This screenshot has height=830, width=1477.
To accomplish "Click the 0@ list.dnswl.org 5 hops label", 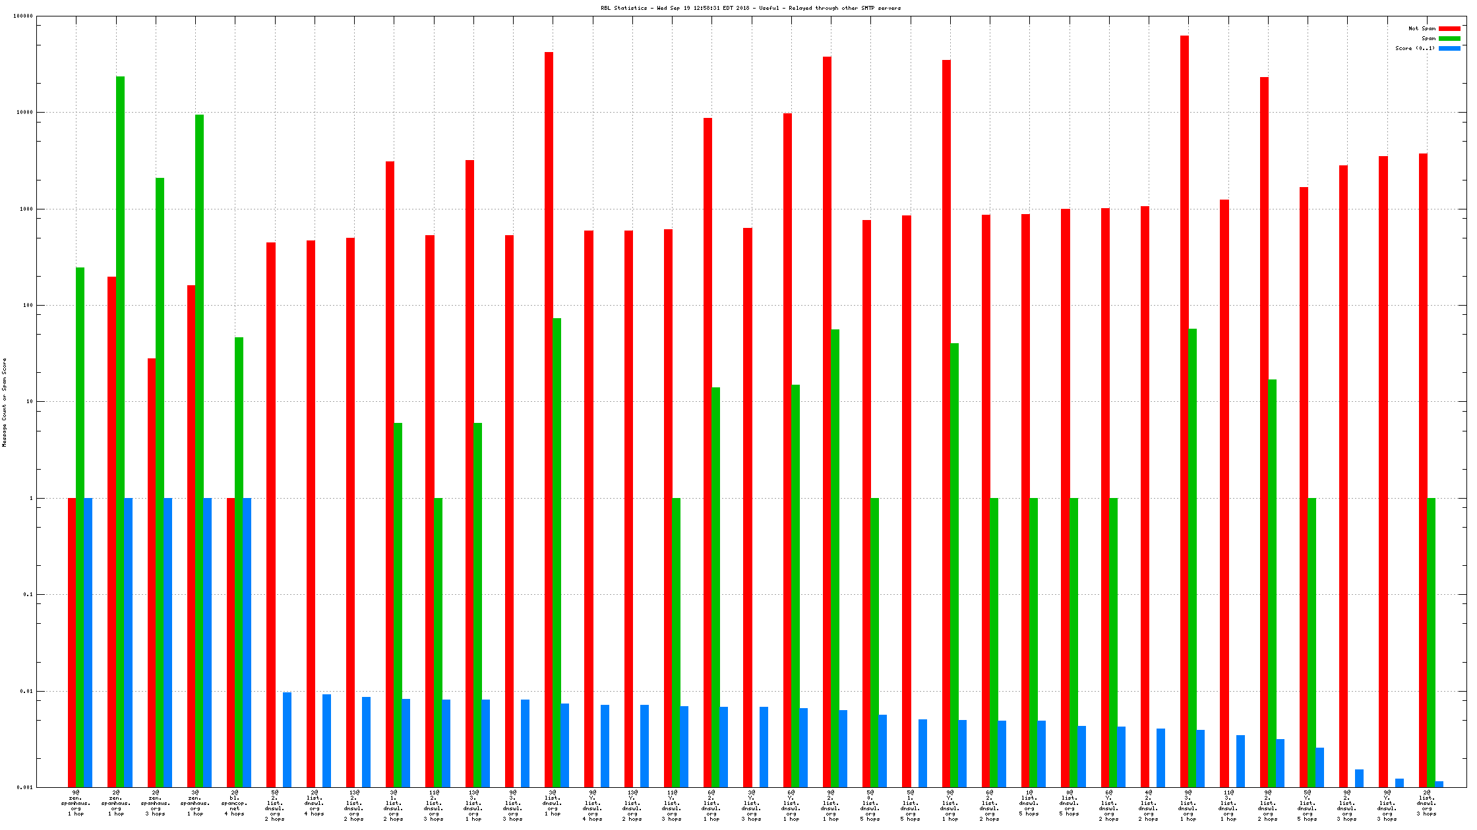I will [1069, 802].
